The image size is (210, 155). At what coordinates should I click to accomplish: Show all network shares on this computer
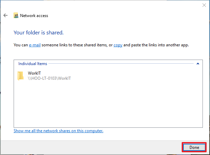point(58,131)
